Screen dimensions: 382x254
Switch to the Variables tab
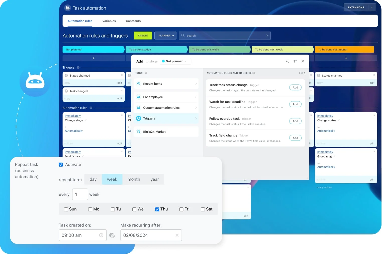pos(109,21)
